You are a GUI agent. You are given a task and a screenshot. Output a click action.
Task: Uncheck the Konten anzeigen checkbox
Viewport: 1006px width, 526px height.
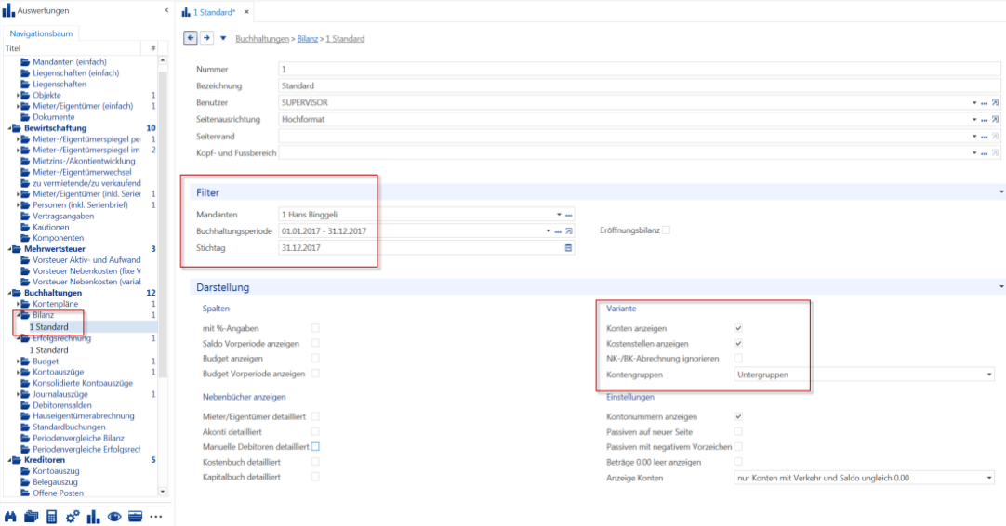point(738,328)
